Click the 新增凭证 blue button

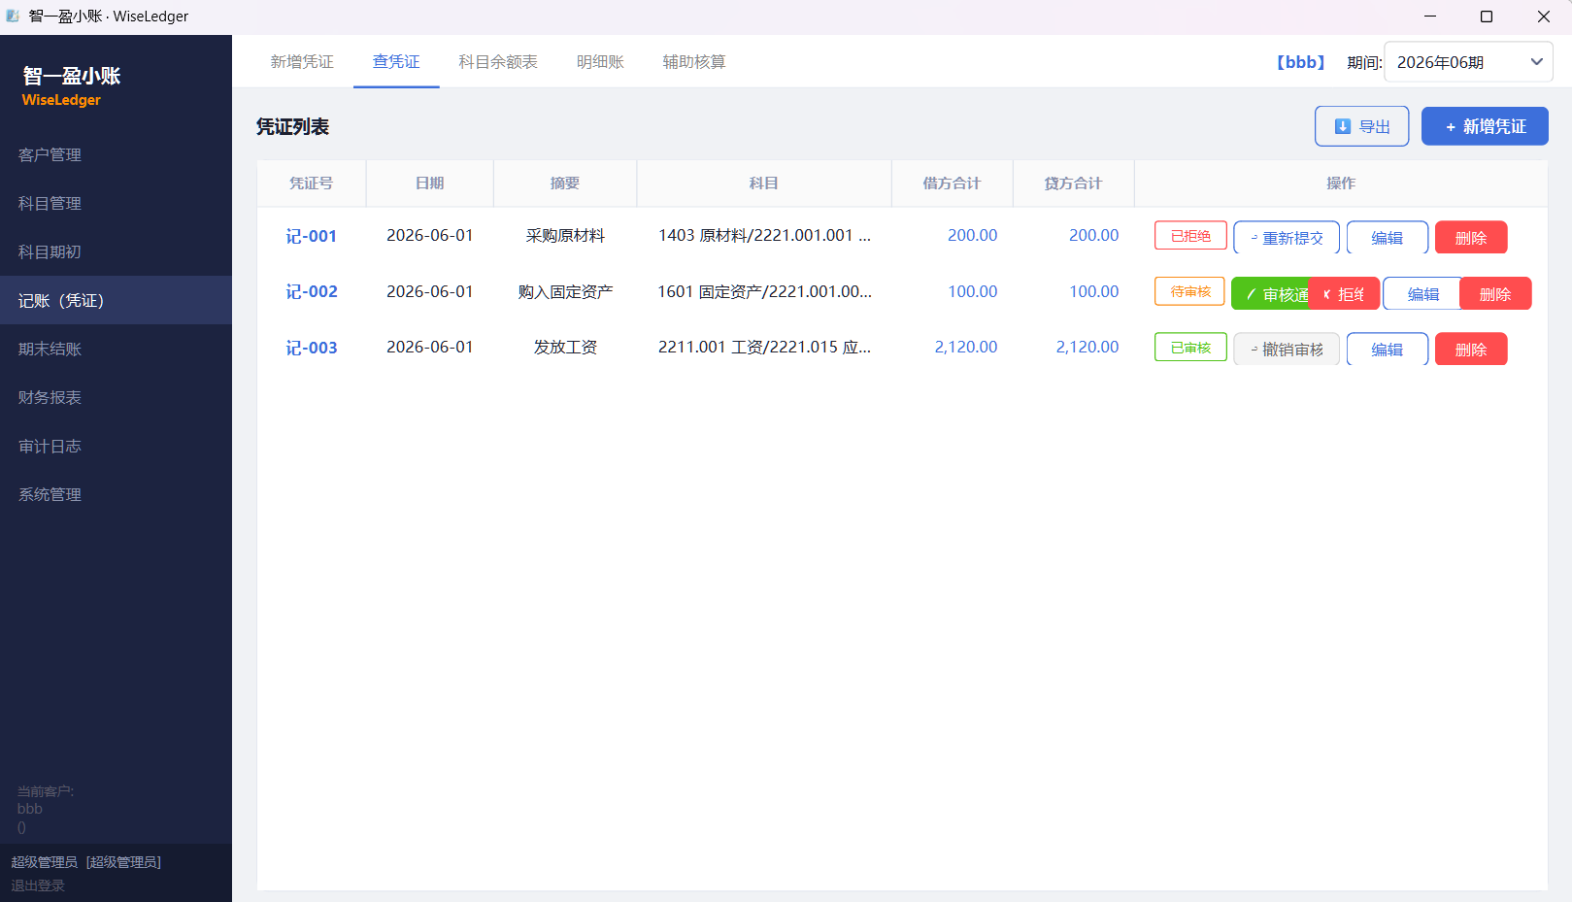(x=1485, y=126)
